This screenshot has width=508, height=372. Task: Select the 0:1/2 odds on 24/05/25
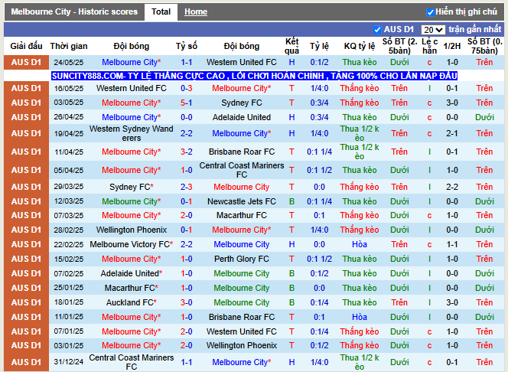tap(319, 62)
